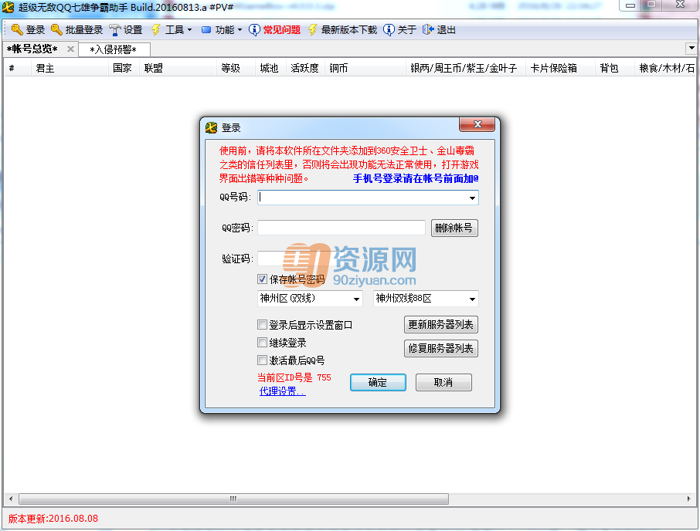Click 版本更新:2016.08.08 status text
The width and height of the screenshot is (700, 531).
point(53,519)
